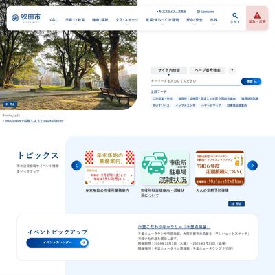Viewport: 275px width, 275px height.
Task: Click the blue 検索 button with magnifier
Action: [251, 81]
